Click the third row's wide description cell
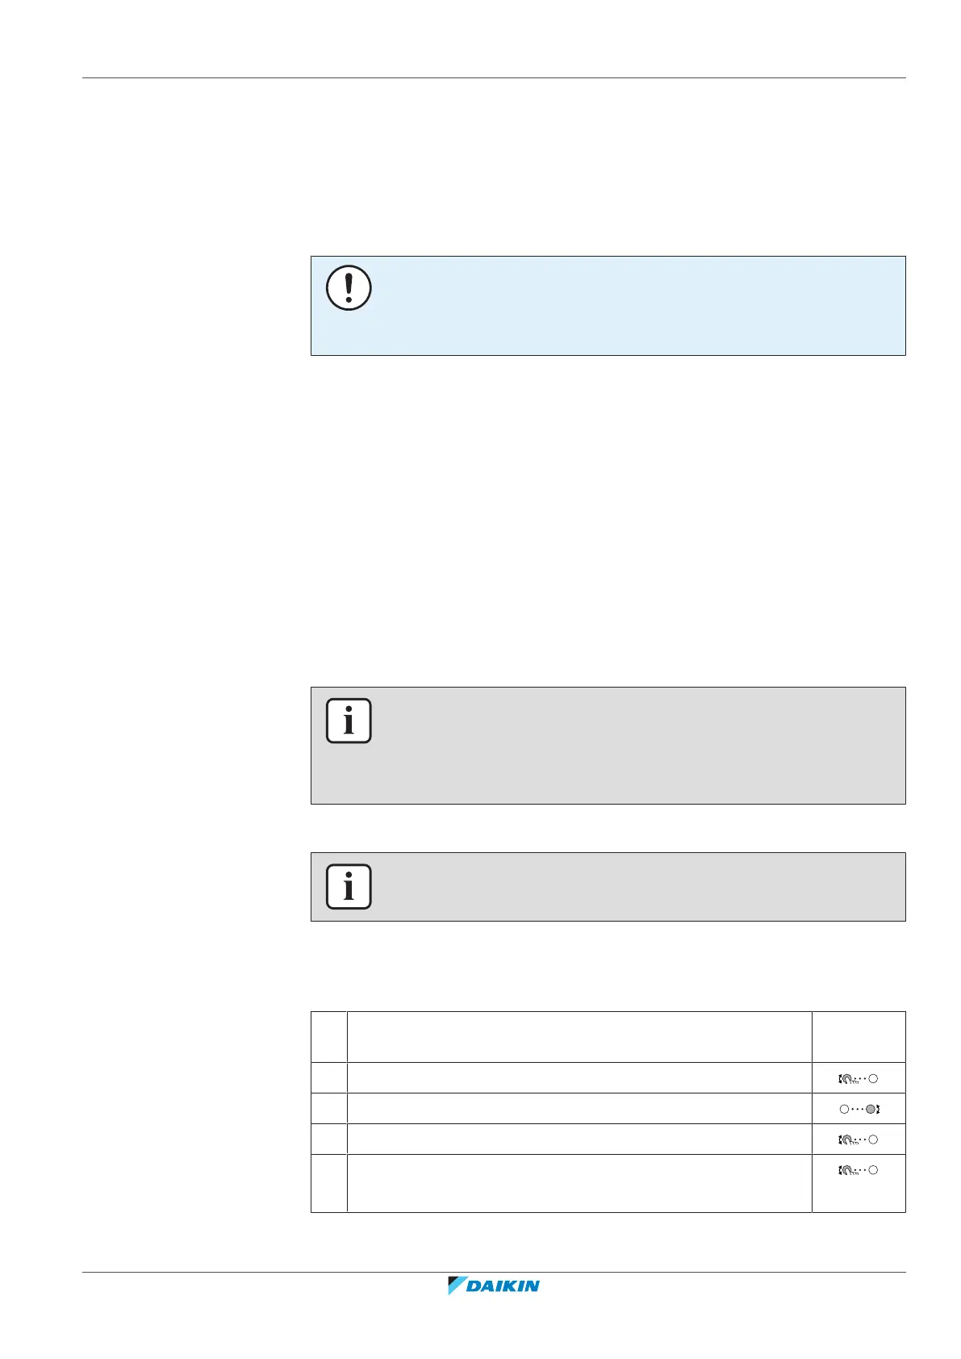The image size is (961, 1359). [x=579, y=1139]
